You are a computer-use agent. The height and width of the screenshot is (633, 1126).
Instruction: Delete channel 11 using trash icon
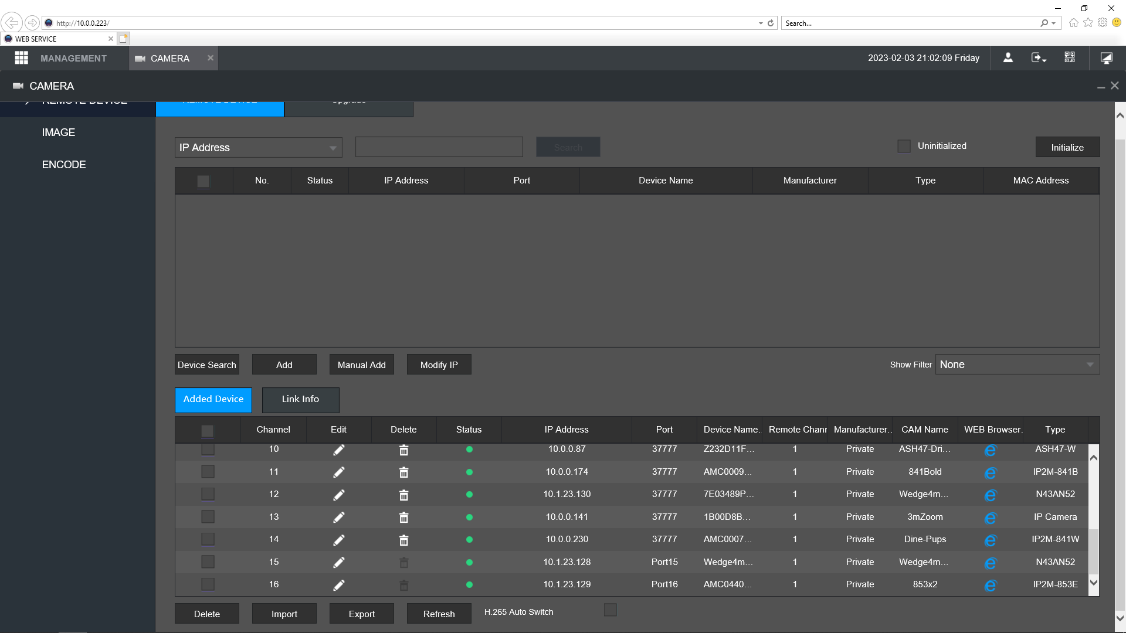(x=403, y=472)
